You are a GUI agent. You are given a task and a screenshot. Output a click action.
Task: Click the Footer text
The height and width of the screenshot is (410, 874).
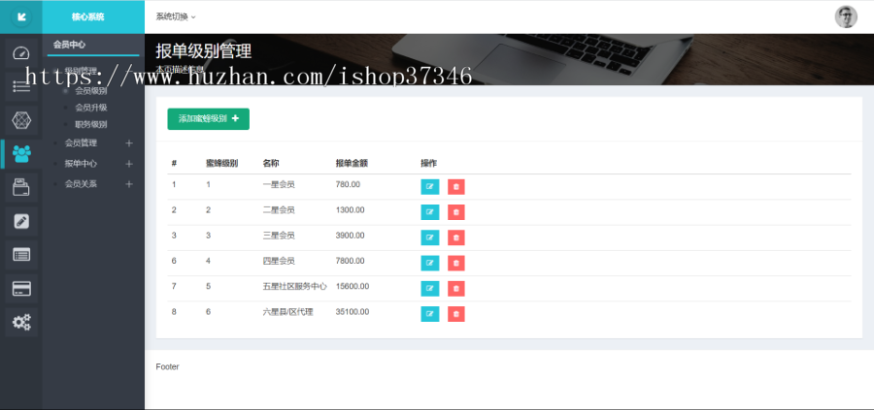click(167, 366)
